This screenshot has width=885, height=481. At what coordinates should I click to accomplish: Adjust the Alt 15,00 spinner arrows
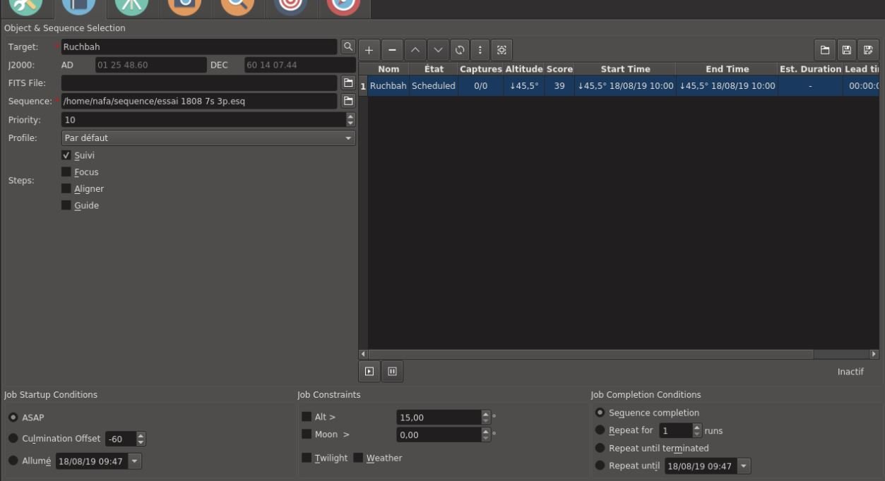(x=485, y=418)
